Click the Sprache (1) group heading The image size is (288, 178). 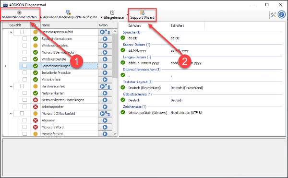pos(132,32)
